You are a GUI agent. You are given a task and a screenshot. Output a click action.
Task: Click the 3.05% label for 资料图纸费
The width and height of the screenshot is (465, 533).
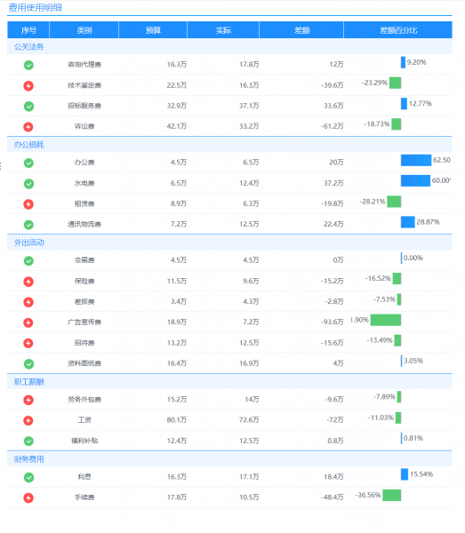(413, 361)
